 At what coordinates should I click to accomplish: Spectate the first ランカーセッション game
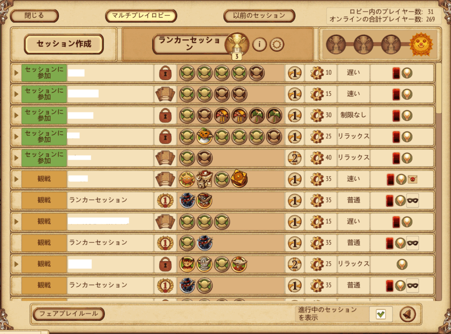(x=44, y=200)
